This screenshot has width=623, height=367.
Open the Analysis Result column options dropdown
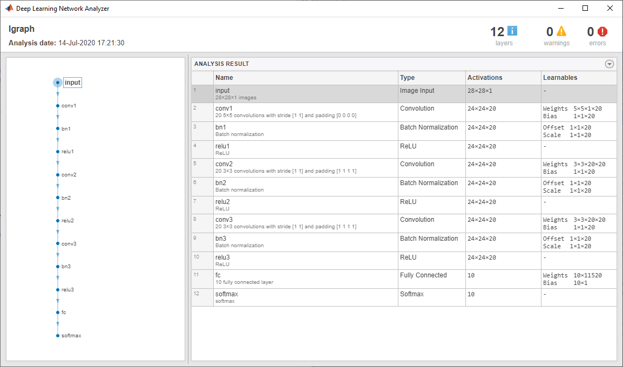(x=609, y=64)
